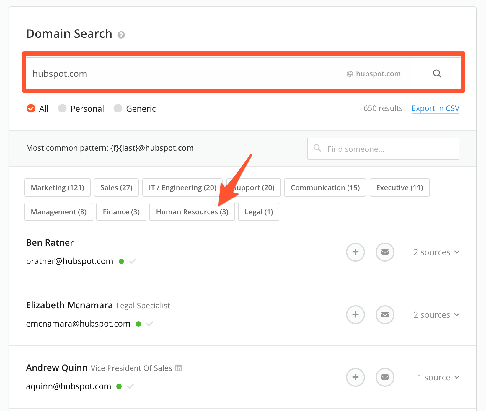Click the email aquinn@hubspot.com
Image resolution: width=486 pixels, height=411 pixels.
(x=69, y=386)
